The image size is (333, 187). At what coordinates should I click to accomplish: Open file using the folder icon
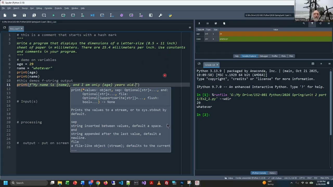click(x=15, y=15)
